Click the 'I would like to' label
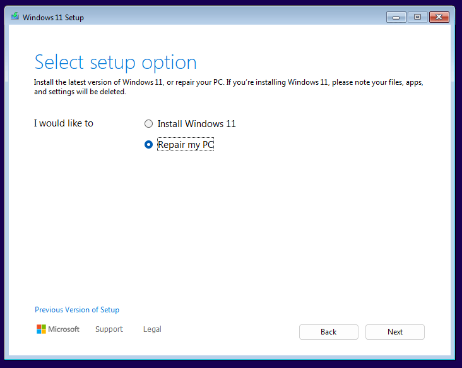 [x=63, y=123]
